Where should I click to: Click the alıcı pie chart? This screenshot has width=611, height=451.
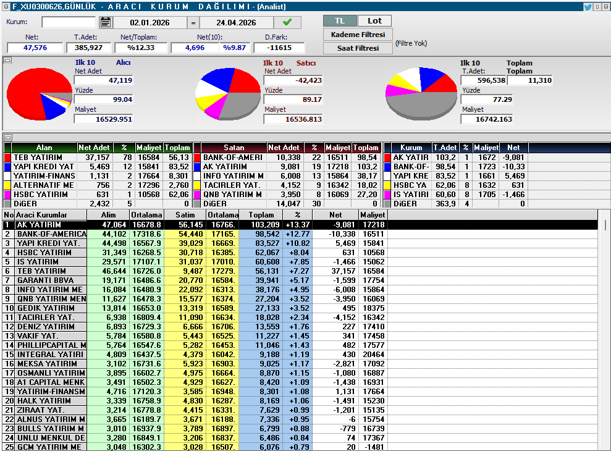39,93
